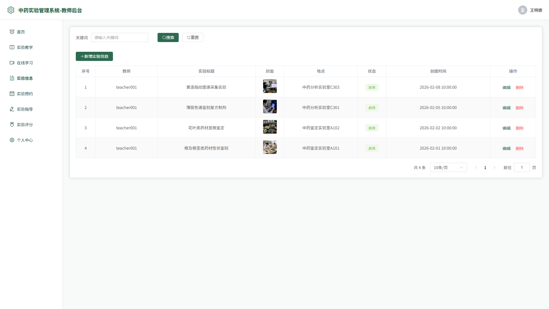The width and height of the screenshot is (549, 309).
Task: Click the 实验标题 column header
Action: (x=206, y=71)
